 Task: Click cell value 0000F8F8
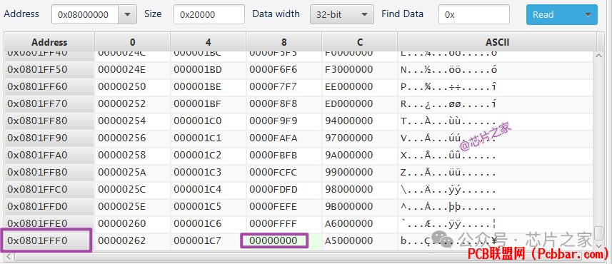[x=274, y=103]
